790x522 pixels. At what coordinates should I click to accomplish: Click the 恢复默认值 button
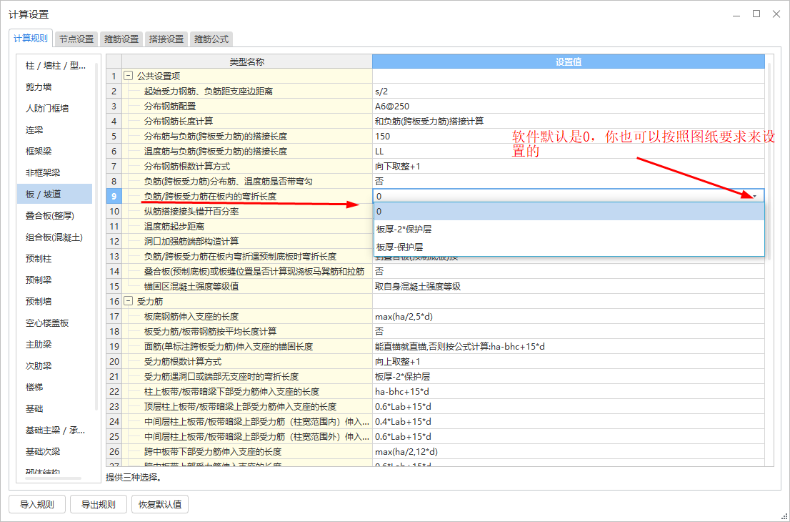point(160,504)
